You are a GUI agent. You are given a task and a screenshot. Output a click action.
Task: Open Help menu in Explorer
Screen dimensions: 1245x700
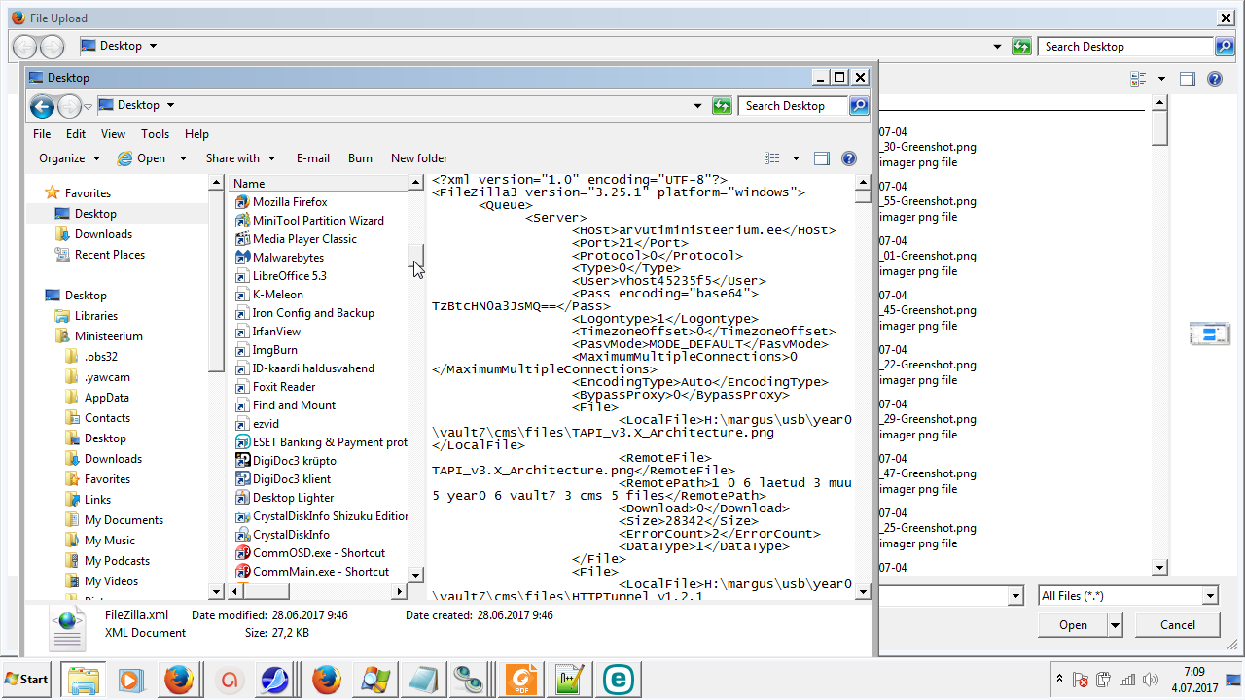coord(196,134)
